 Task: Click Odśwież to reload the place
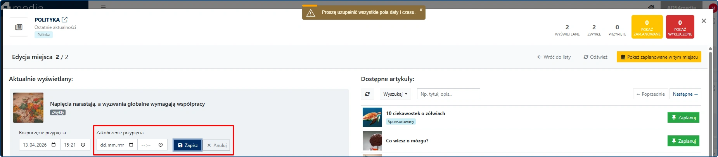point(595,57)
